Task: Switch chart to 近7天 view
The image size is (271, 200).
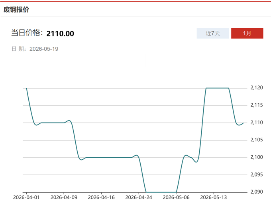Action: pyautogui.click(x=212, y=33)
